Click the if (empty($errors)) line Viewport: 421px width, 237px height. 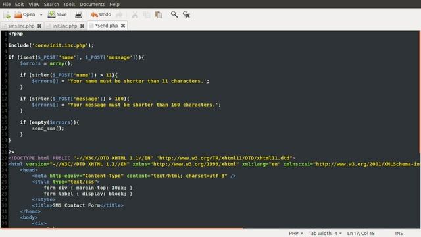(49, 122)
